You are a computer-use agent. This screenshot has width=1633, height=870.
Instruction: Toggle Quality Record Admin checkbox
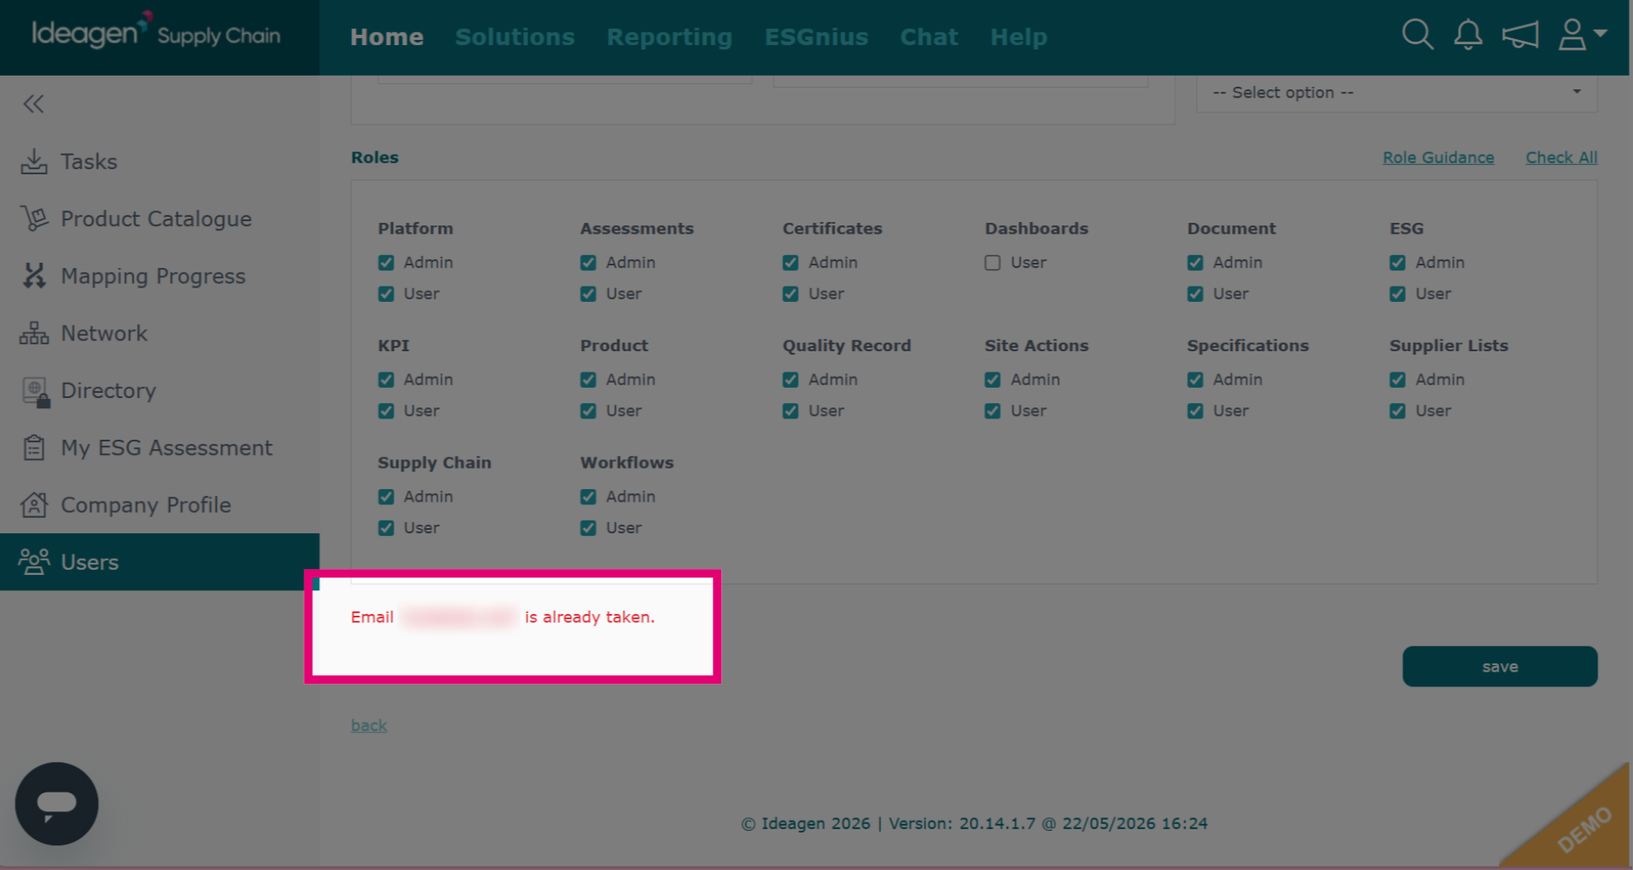pyautogui.click(x=791, y=380)
